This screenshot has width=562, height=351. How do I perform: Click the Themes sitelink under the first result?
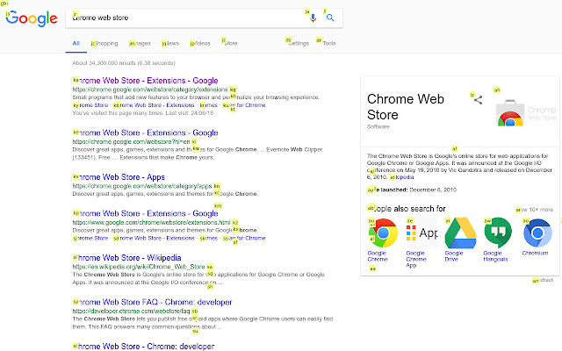(x=209, y=105)
